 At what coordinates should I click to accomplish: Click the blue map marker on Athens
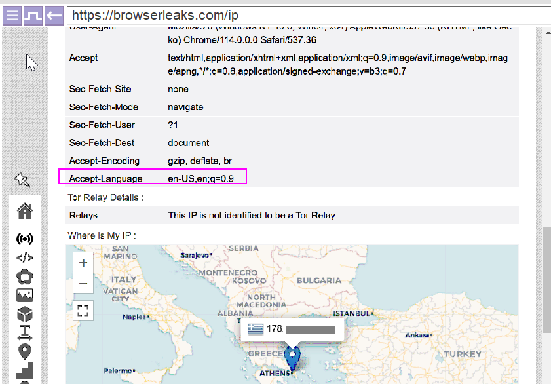click(x=292, y=356)
